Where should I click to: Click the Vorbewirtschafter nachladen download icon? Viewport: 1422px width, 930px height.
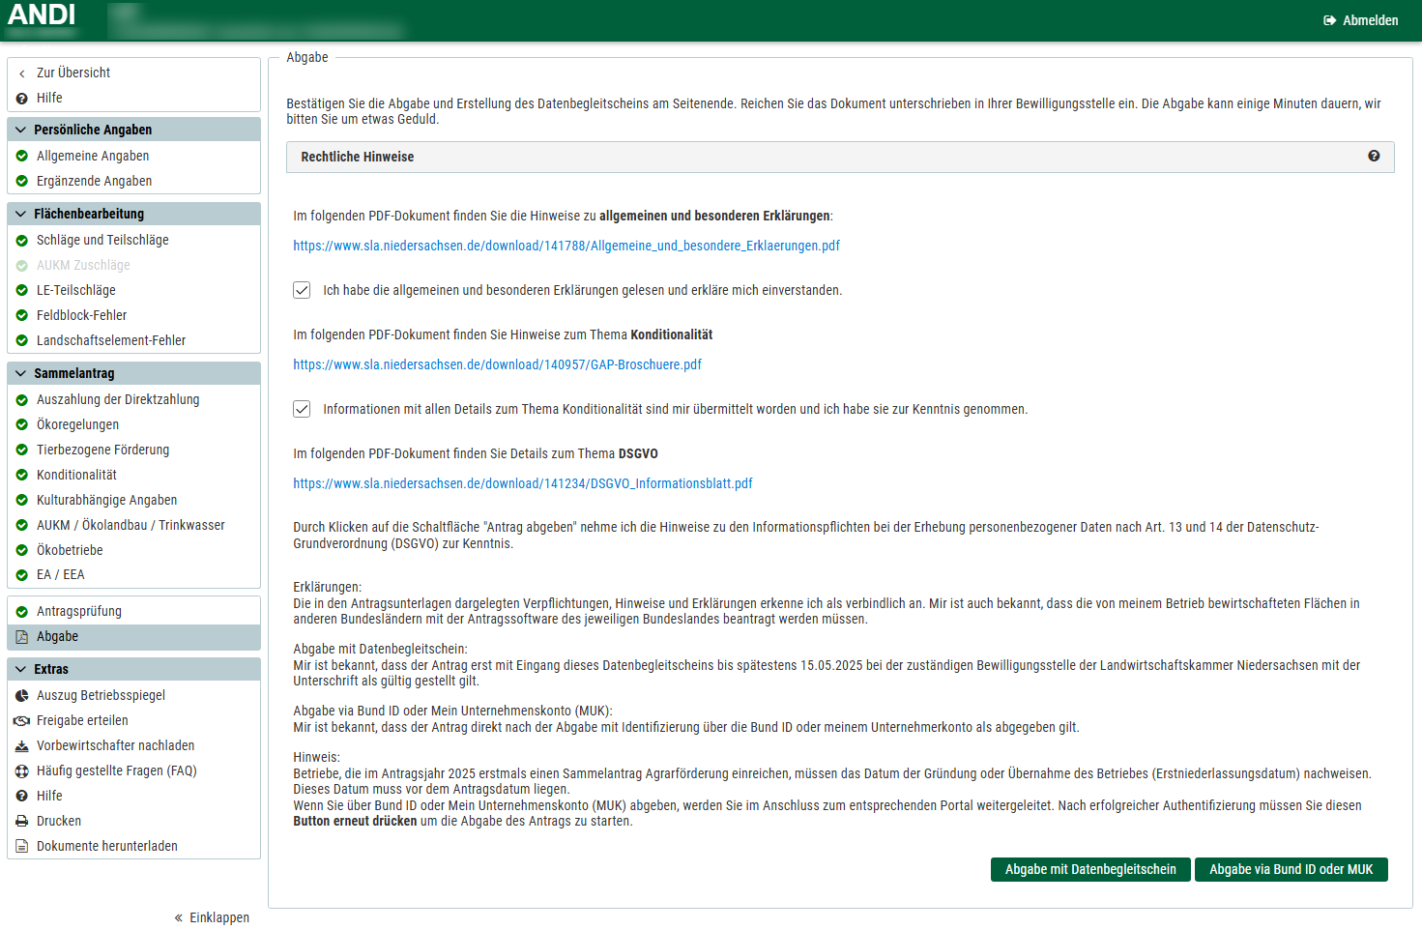pos(22,746)
